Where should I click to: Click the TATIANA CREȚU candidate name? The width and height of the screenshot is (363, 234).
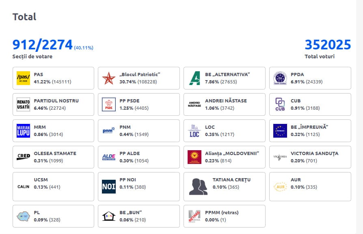[231, 180]
